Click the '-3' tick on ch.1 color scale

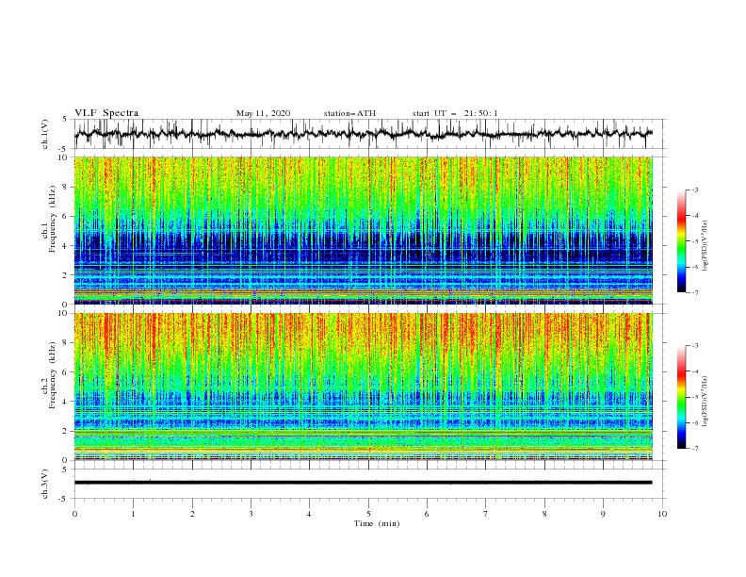click(x=695, y=190)
